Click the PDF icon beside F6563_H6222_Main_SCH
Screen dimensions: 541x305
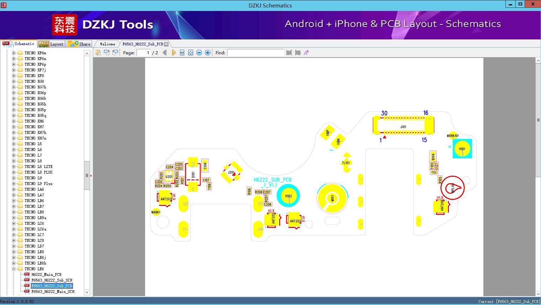point(27,292)
